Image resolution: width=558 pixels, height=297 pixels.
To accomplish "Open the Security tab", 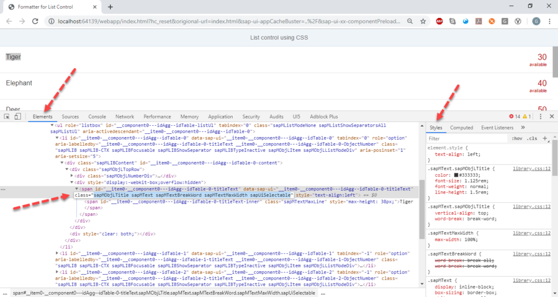I will tap(251, 116).
